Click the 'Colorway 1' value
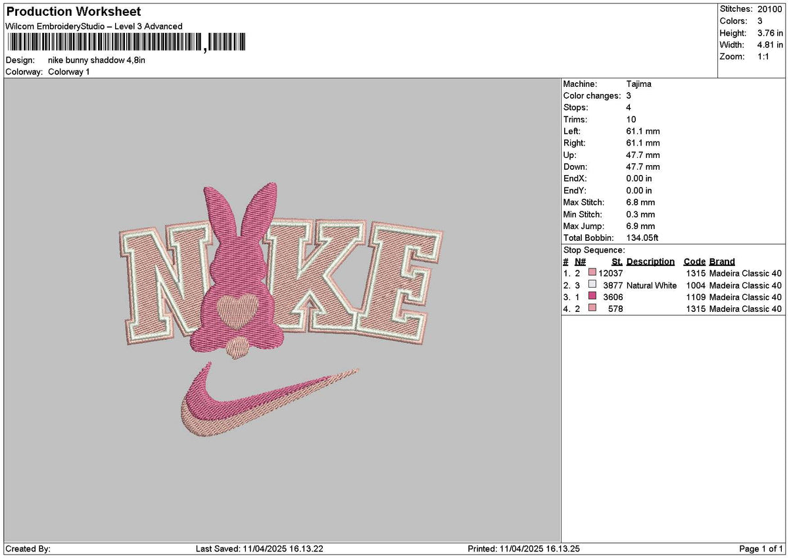 pyautogui.click(x=69, y=72)
